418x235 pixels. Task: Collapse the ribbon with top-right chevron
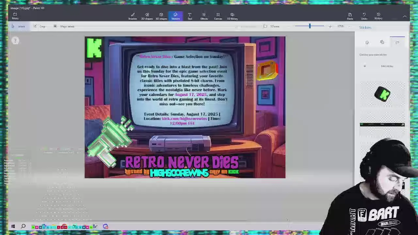[x=405, y=16]
